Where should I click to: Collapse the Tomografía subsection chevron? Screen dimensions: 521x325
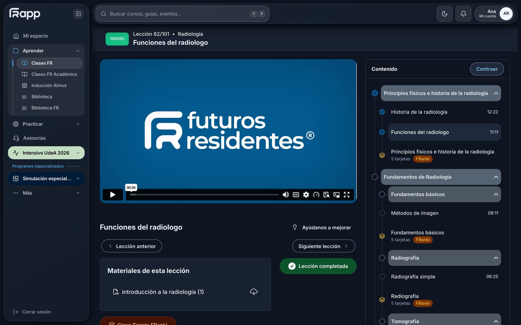pyautogui.click(x=496, y=321)
